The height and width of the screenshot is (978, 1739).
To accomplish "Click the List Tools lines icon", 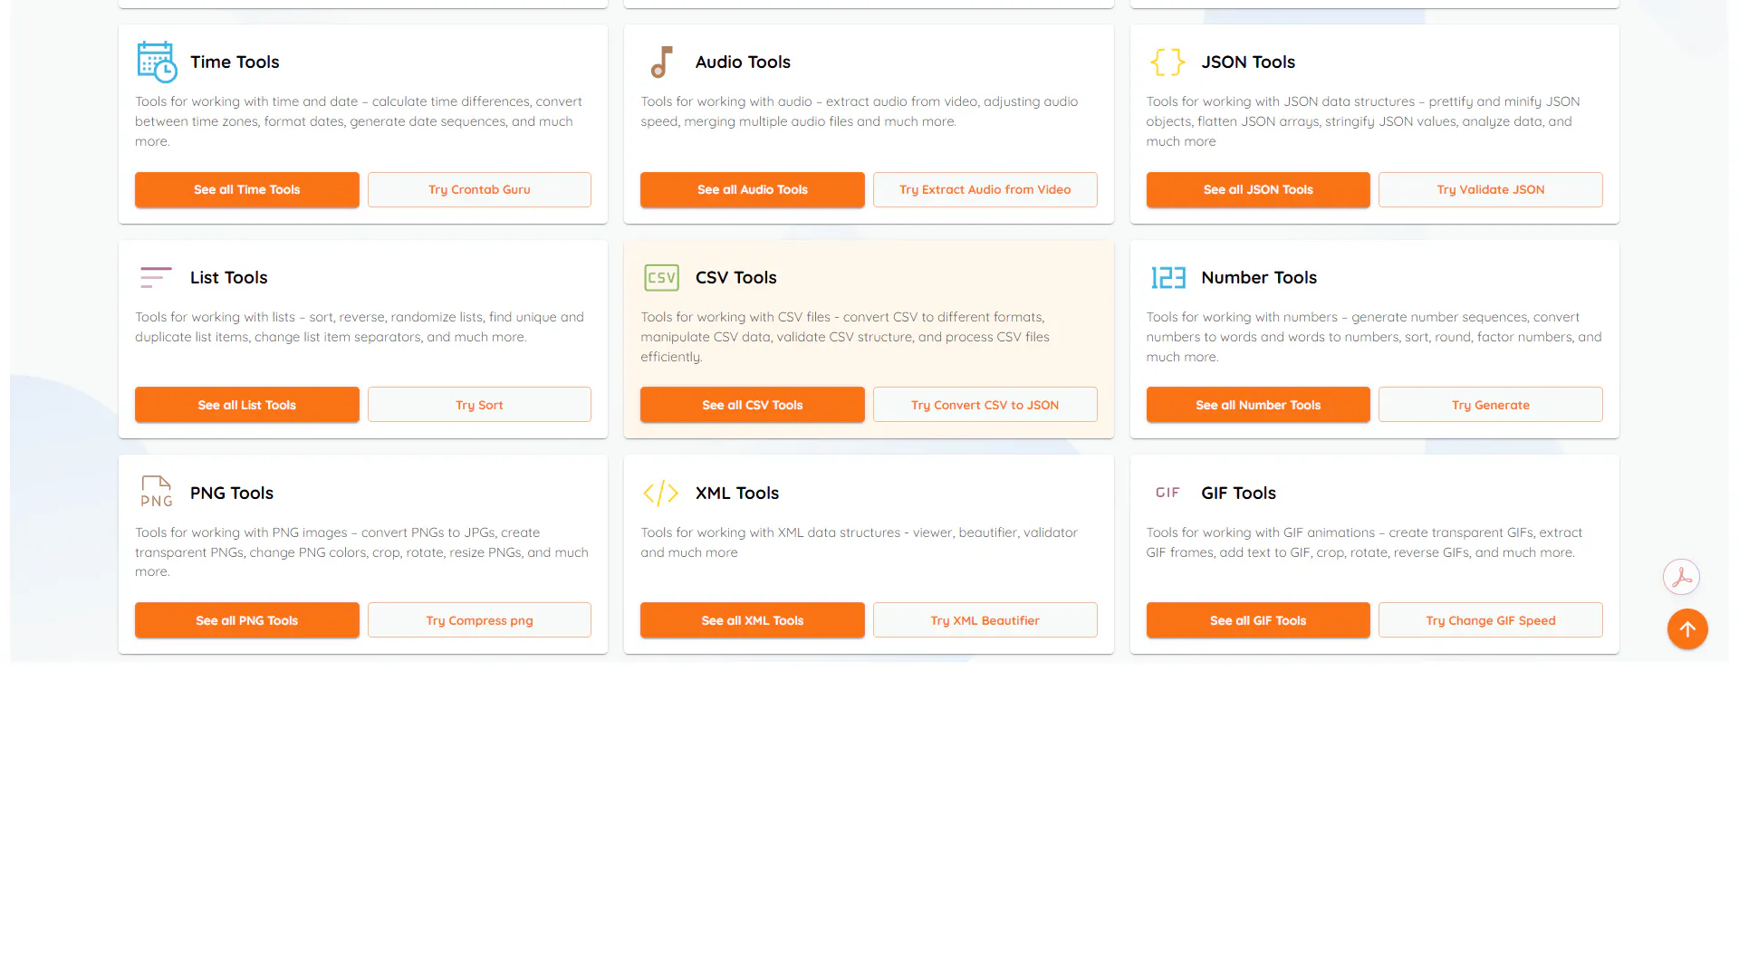I will [156, 277].
